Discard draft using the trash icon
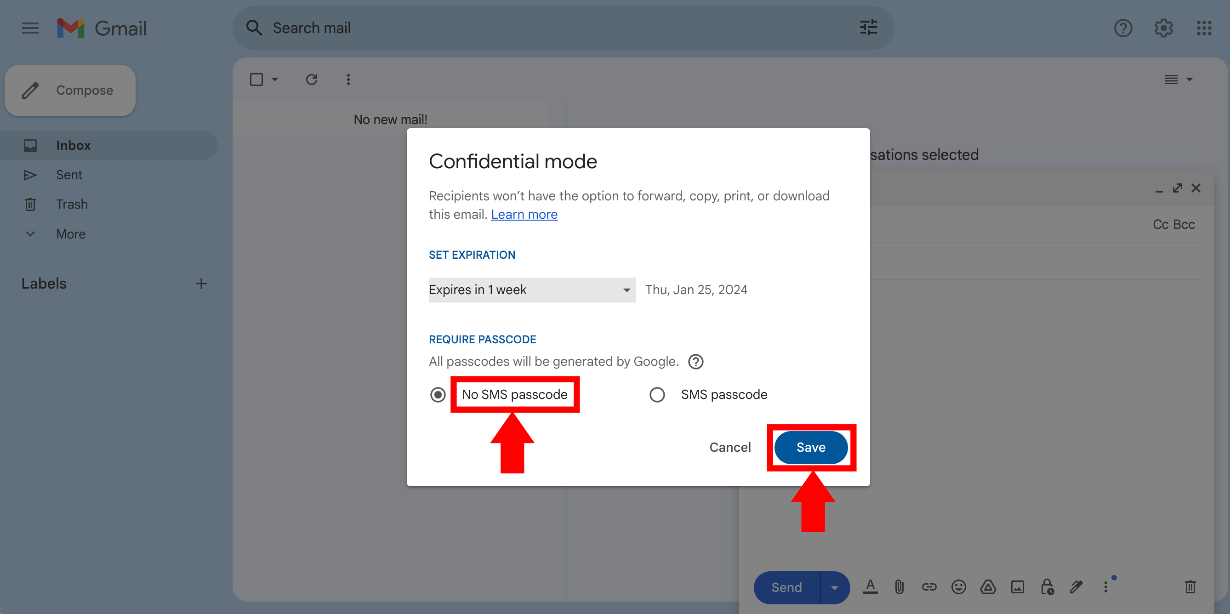 (1190, 587)
